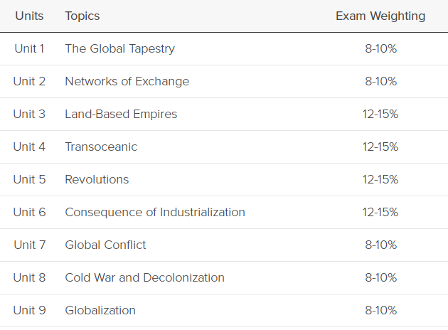Click Unit 8 weighting 8-10%

381,277
